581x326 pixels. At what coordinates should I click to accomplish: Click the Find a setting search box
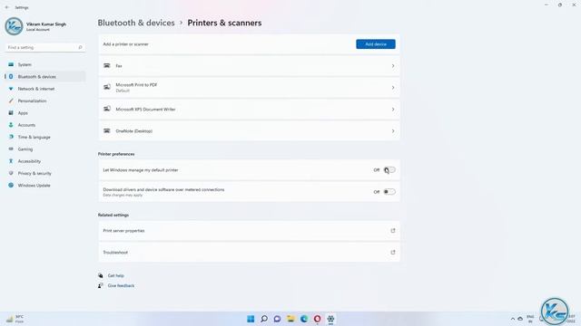(x=44, y=47)
